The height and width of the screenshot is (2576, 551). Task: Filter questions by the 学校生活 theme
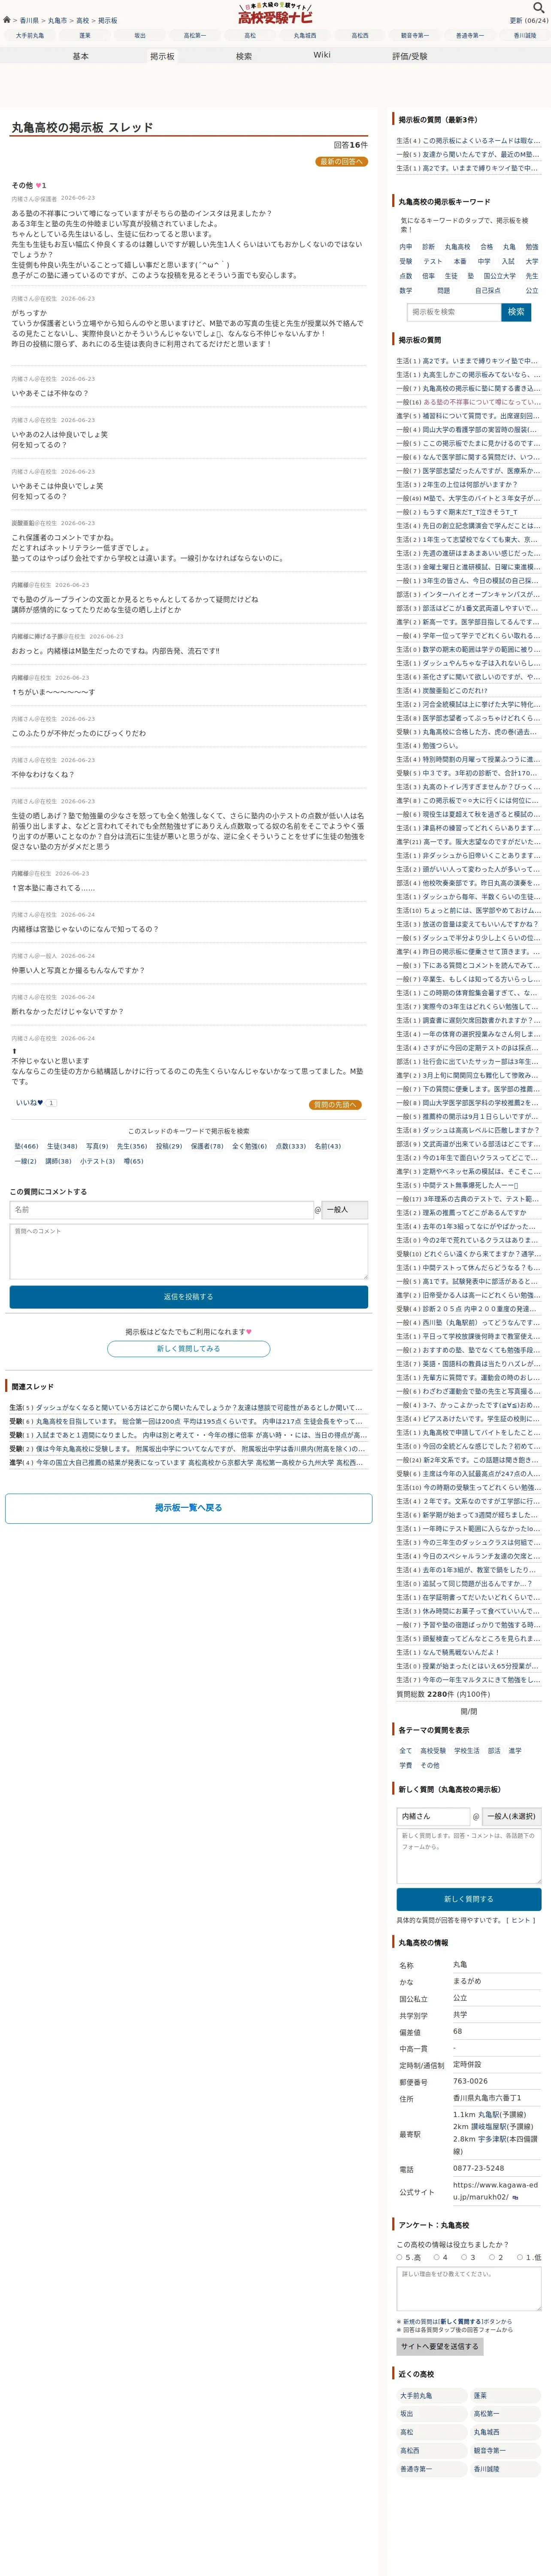pos(467,1751)
